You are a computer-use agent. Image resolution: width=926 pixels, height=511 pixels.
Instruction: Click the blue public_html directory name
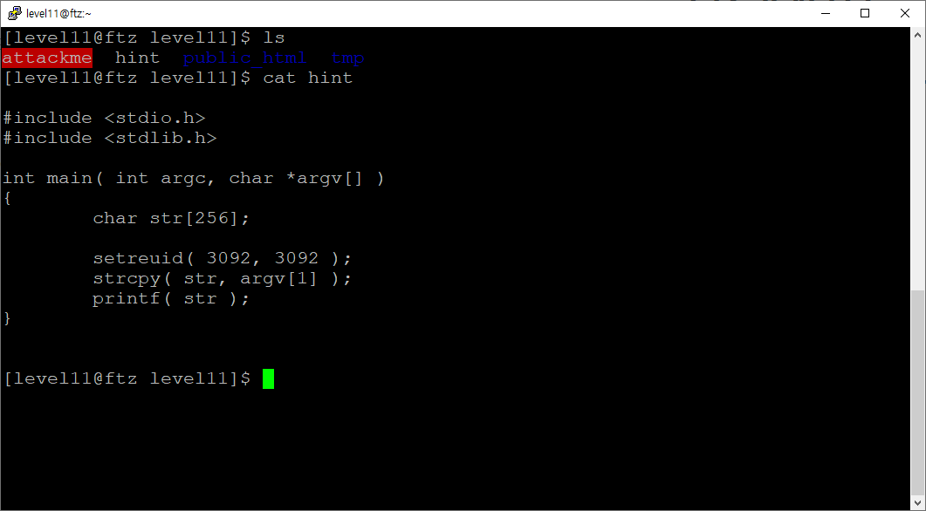pos(244,58)
